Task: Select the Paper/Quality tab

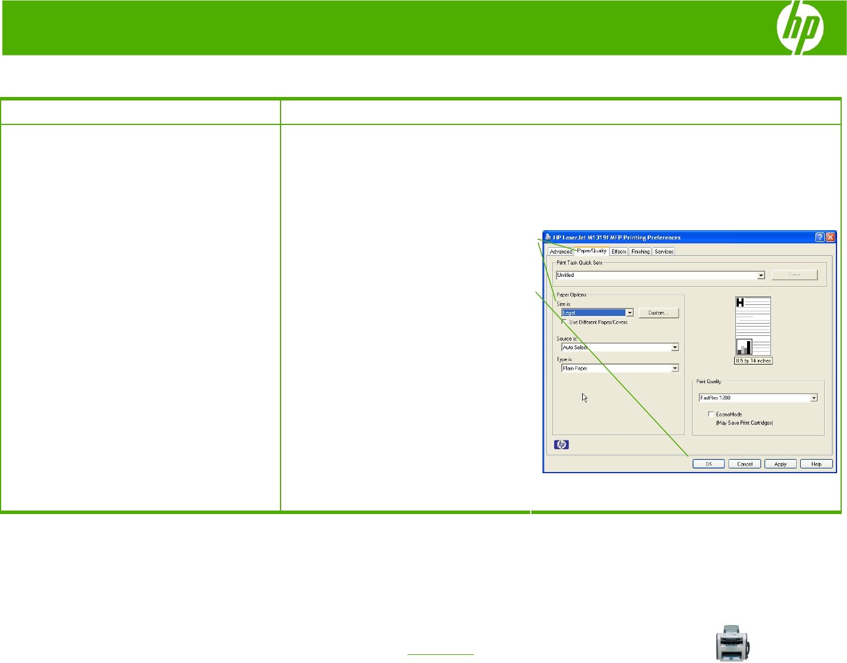Action: (x=592, y=251)
